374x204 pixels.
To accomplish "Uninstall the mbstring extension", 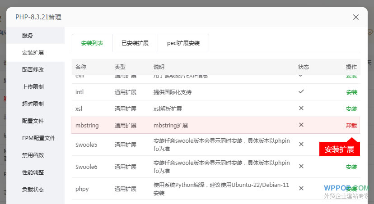I will [351, 125].
